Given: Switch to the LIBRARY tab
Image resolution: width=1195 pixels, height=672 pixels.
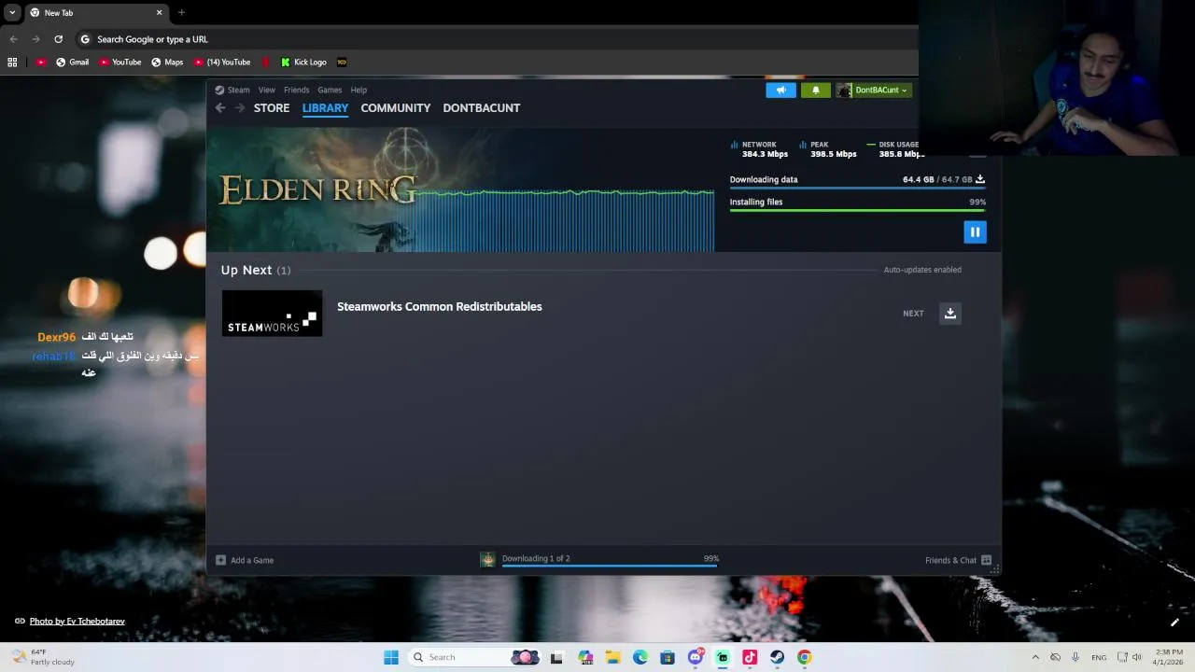Looking at the screenshot, I should tap(325, 108).
